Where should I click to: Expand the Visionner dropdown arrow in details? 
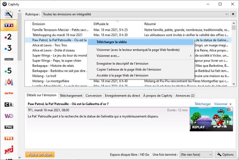coord(230,104)
